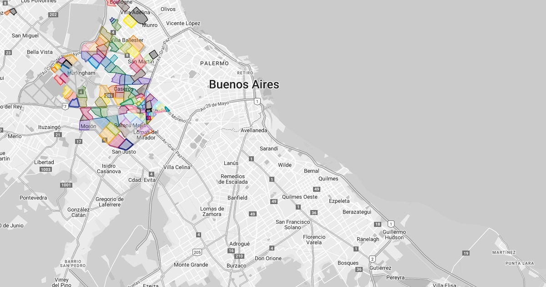Select the Virrey del Pino label
This screenshot has height=287, width=546.
point(61,282)
